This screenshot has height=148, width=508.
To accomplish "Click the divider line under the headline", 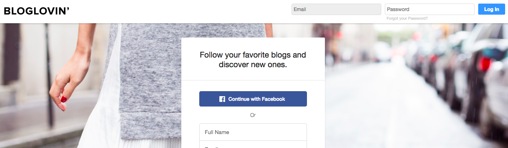I will 253,80.
